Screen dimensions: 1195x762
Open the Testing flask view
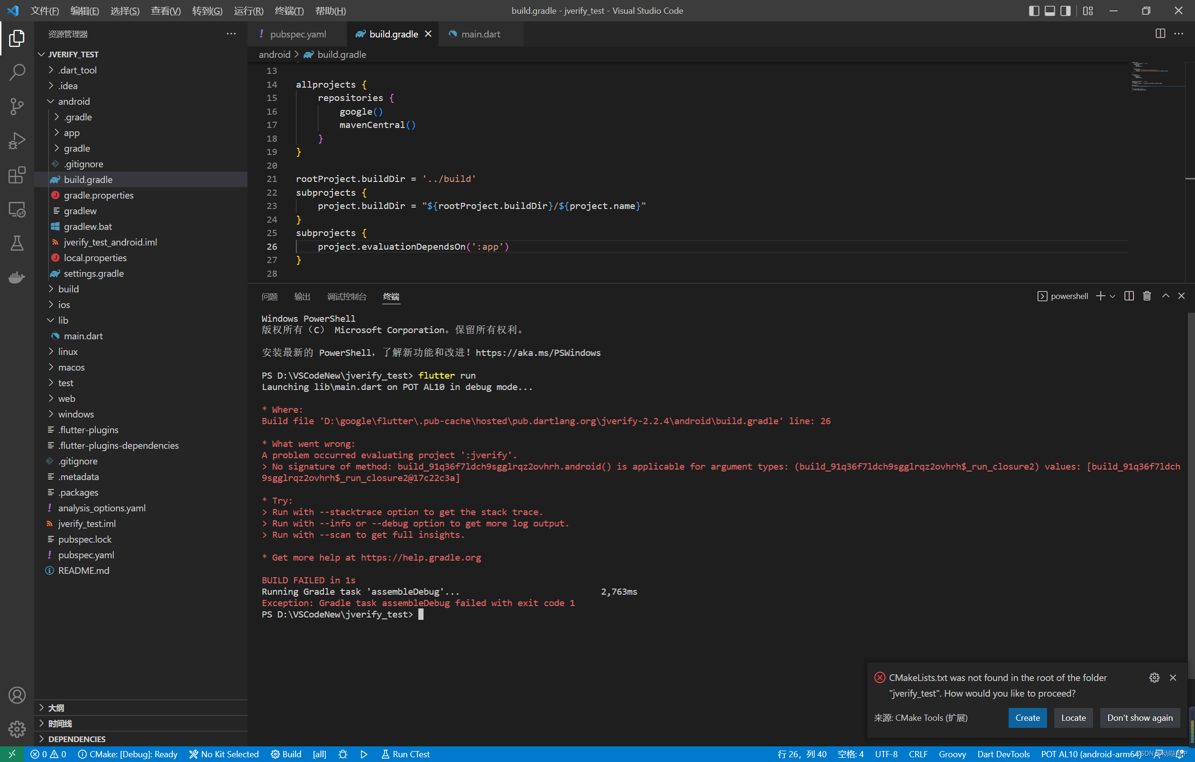17,243
